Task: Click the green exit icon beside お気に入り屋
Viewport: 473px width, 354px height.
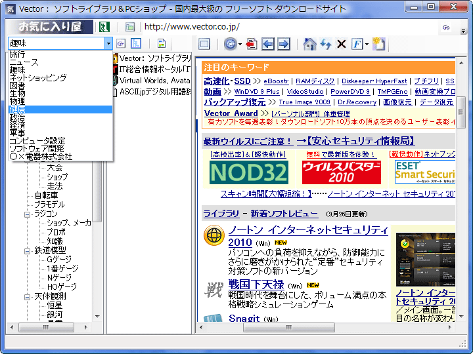Action: 103,27
